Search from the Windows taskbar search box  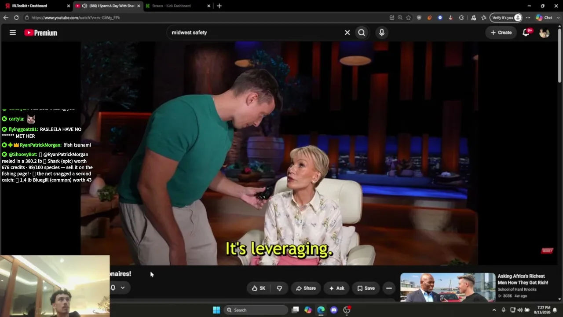pyautogui.click(x=256, y=310)
